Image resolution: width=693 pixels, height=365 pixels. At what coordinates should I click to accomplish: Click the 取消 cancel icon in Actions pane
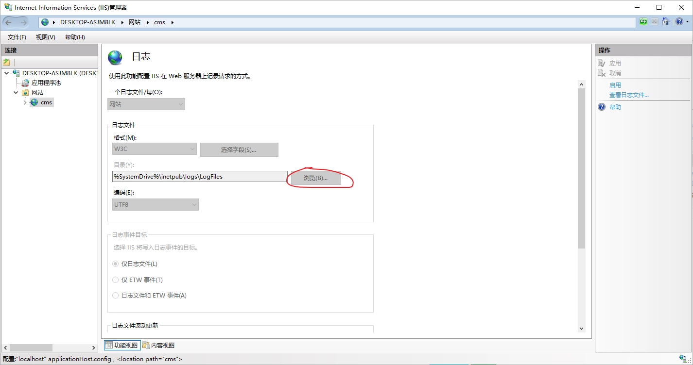click(x=602, y=73)
